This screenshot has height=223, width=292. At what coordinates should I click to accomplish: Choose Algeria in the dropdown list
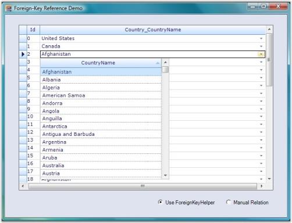click(x=101, y=88)
